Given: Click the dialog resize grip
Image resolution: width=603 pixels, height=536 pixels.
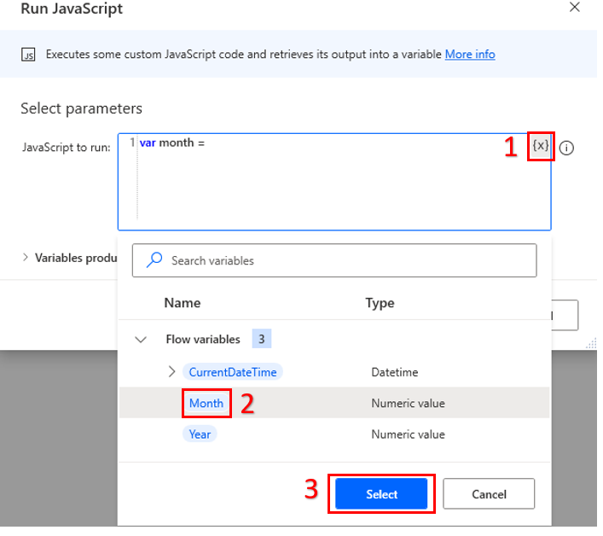Looking at the screenshot, I should [x=591, y=343].
